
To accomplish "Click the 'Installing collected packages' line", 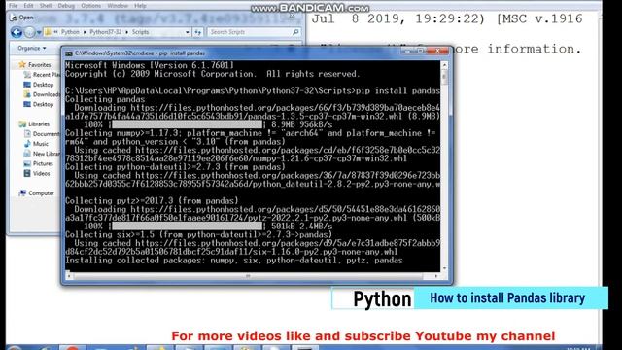I will coord(234,261).
